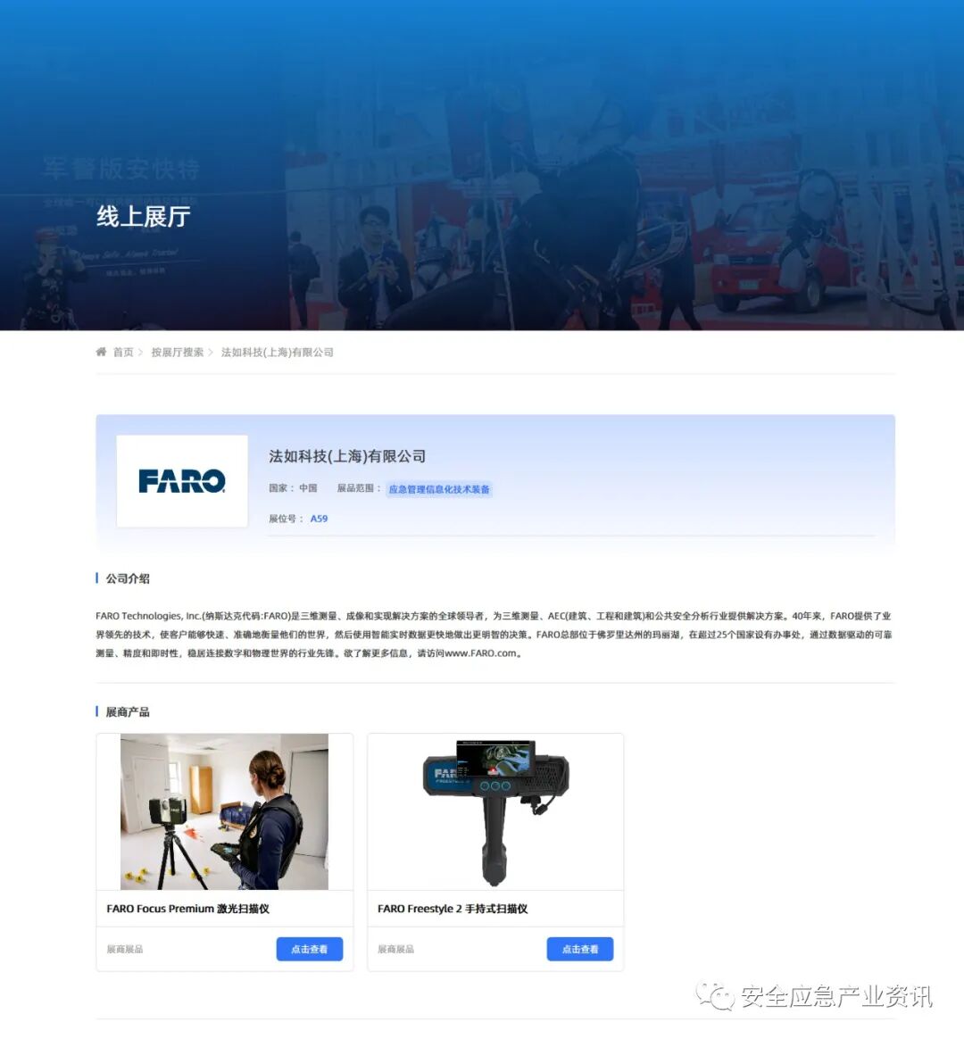Viewport: 964px width, 1039px height.
Task: Open breadcrumb entry 首页
Action: pos(122,352)
